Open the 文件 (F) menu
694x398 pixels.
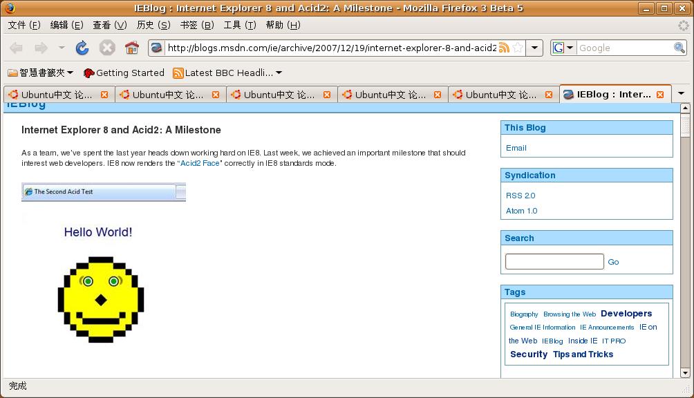24,25
